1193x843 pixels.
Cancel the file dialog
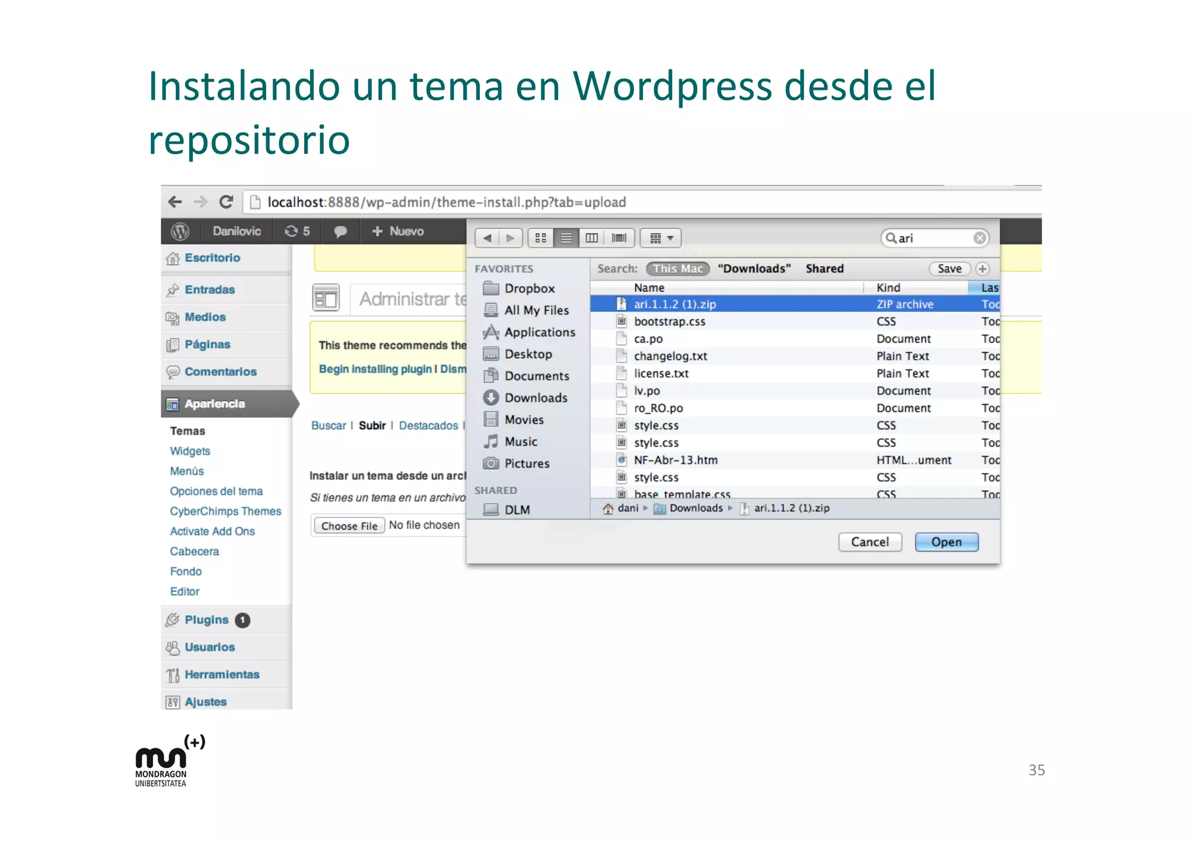click(x=870, y=542)
